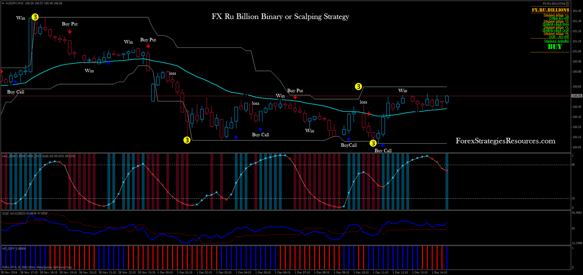Click the '28 Nov 2014' time axis label
Image resolution: width=583 pixels, height=275 pixels.
(9, 272)
